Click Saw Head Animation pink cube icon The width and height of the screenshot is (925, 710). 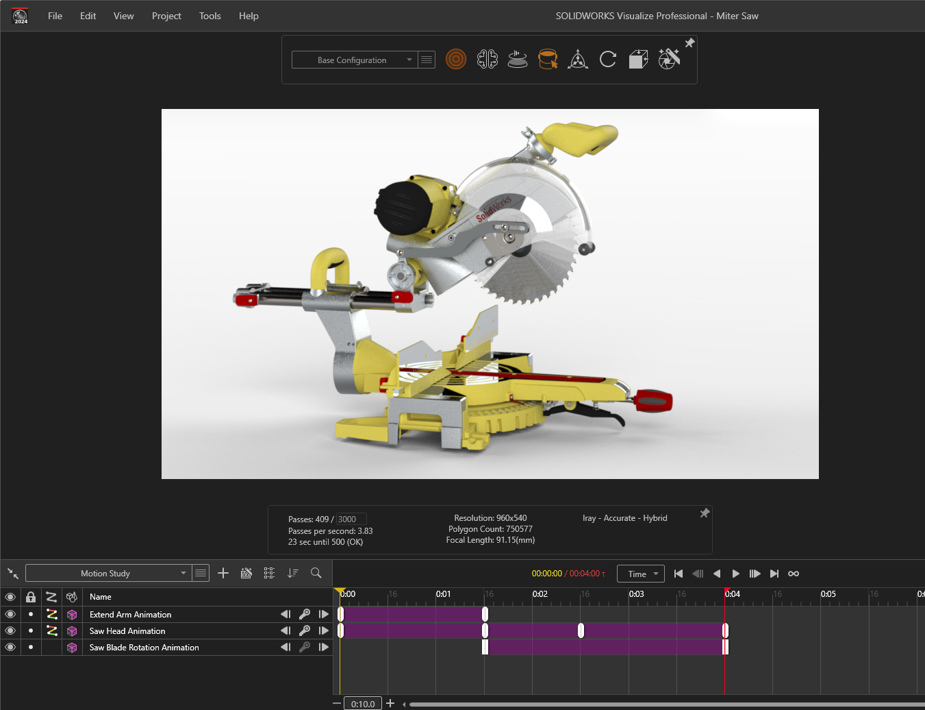tap(72, 631)
